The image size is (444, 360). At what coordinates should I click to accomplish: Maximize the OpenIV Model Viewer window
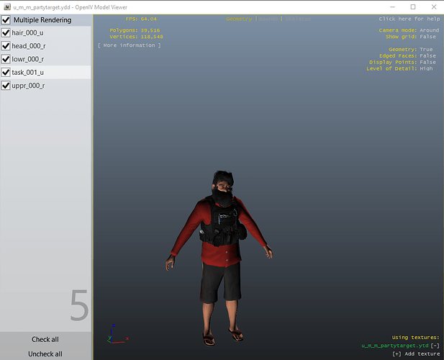tap(413, 6)
